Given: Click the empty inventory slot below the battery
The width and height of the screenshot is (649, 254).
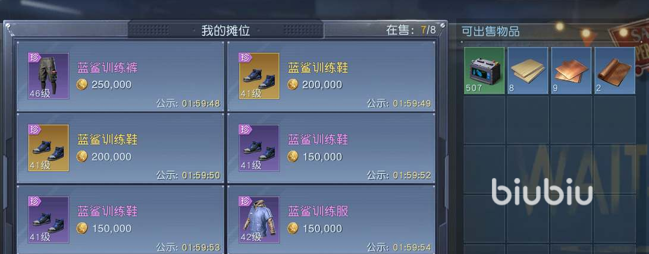Looking at the screenshot, I should click(x=484, y=120).
